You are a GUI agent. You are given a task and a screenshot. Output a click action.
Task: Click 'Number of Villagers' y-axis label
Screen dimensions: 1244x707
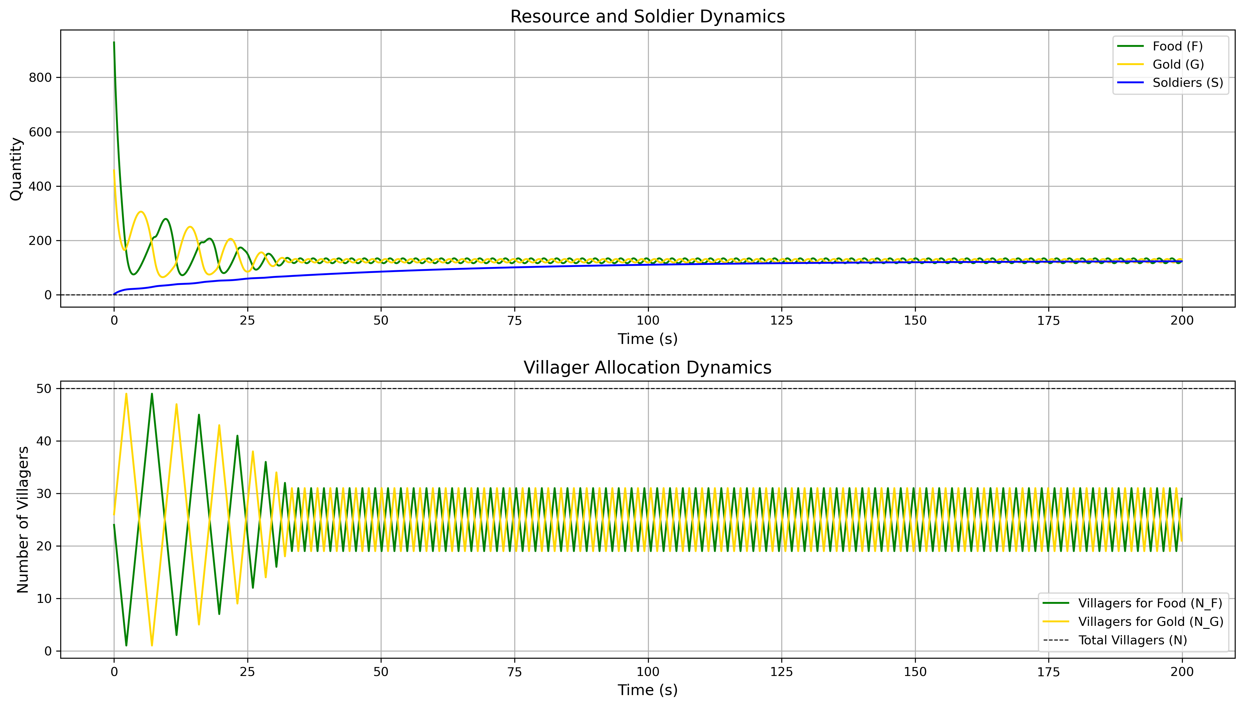coord(23,520)
